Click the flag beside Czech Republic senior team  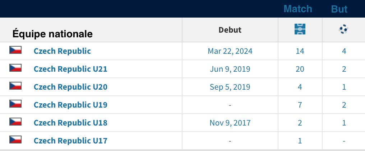[15, 50]
